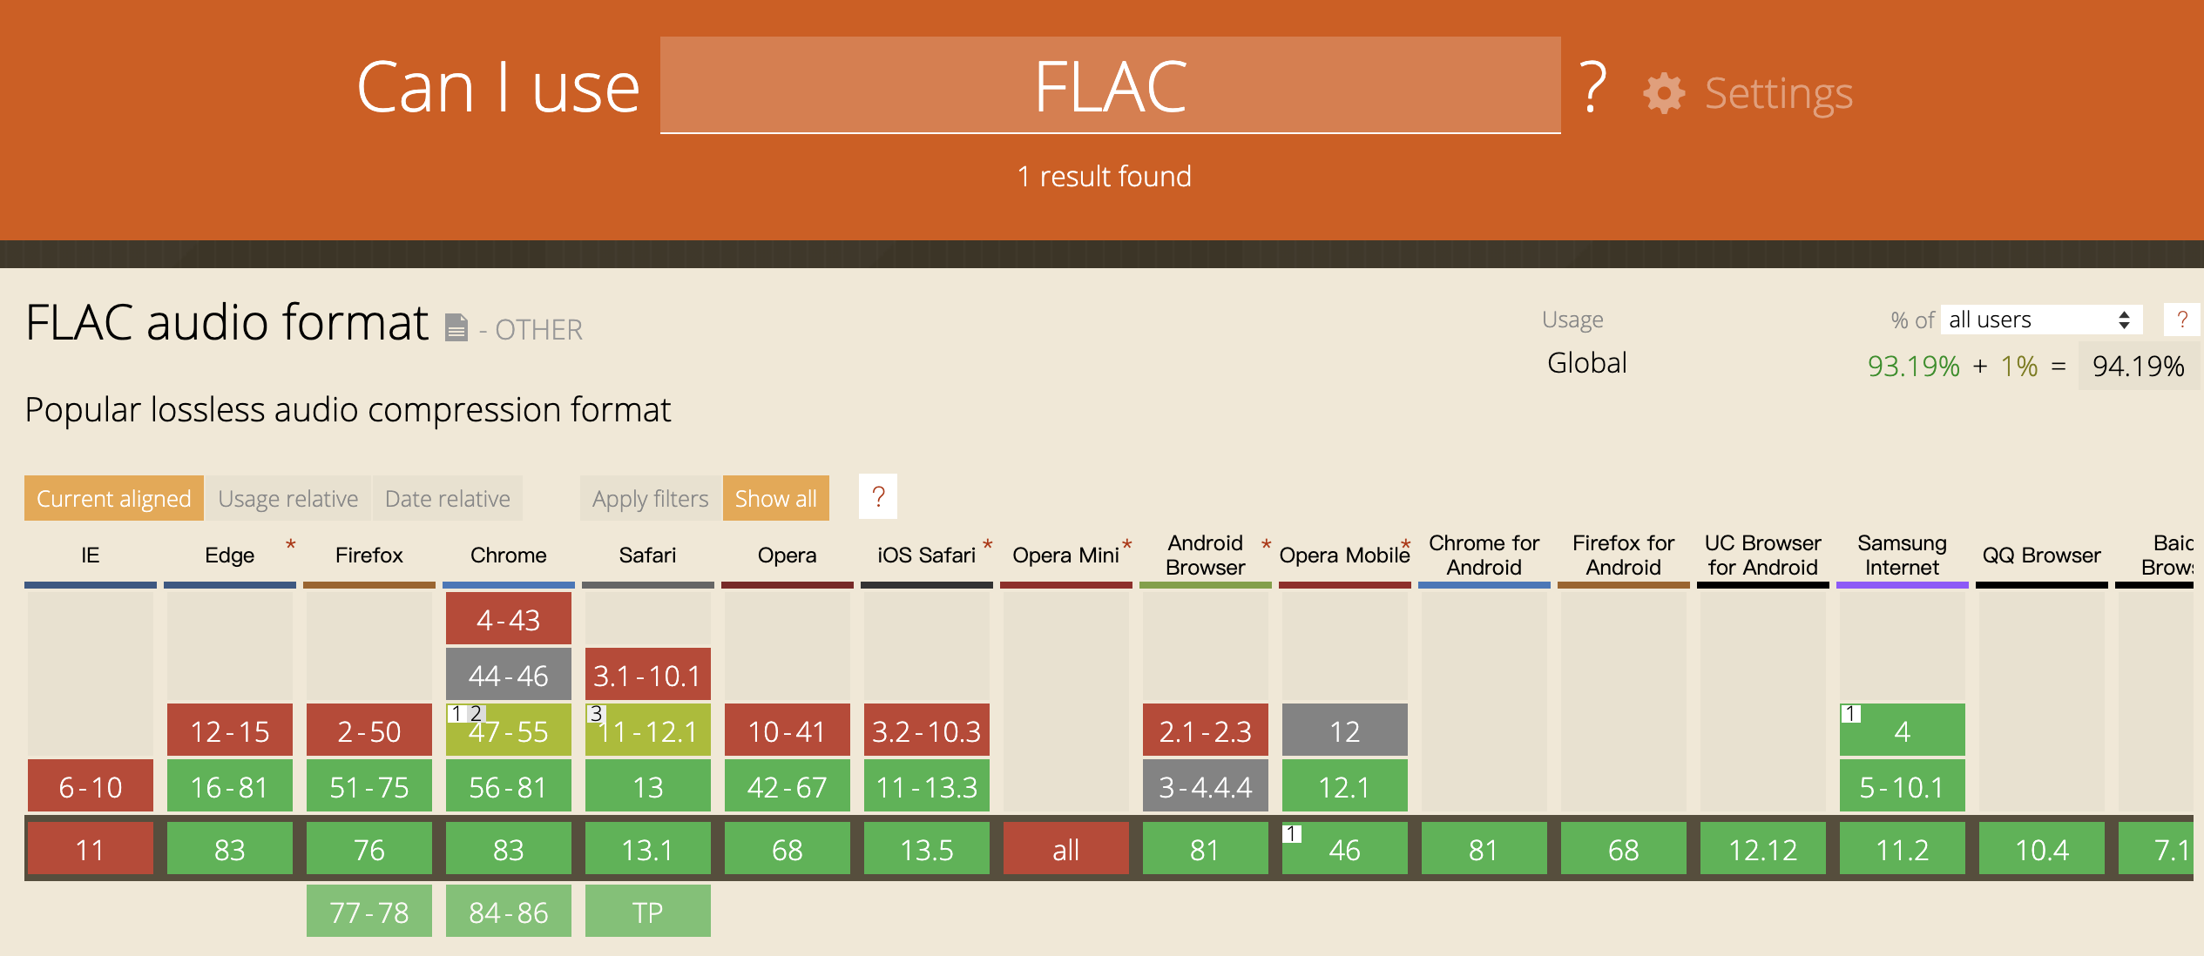
Task: Click the question mark beside the search box
Action: tap(1592, 87)
